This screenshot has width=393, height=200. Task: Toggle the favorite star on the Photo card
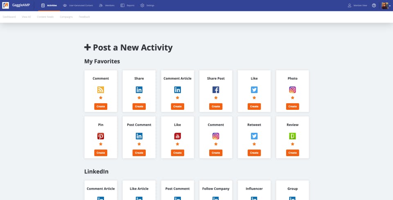(292, 98)
